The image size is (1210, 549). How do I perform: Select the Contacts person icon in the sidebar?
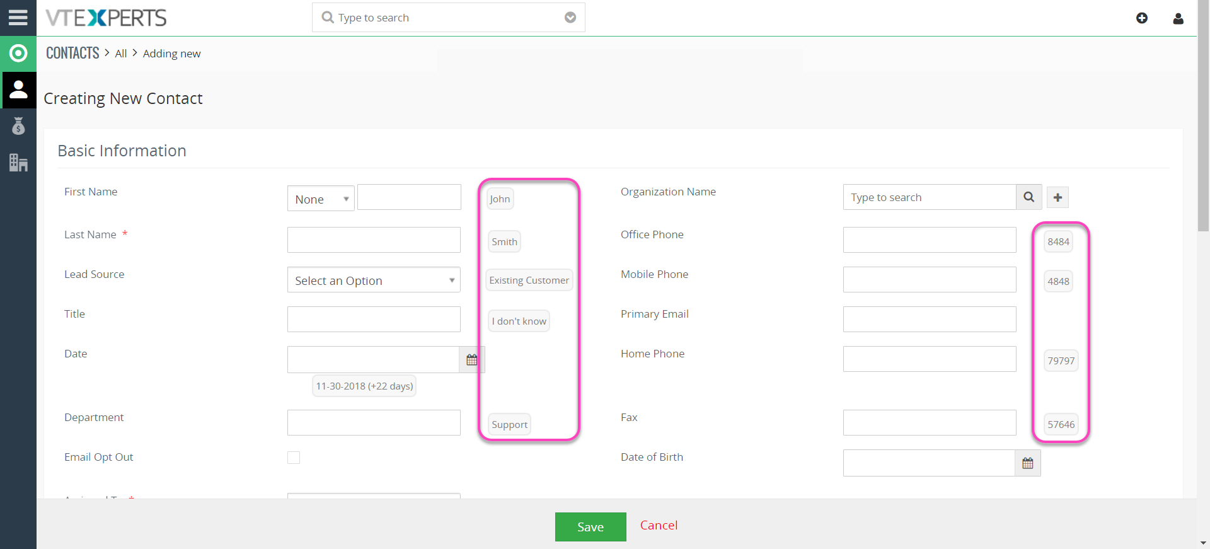pyautogui.click(x=18, y=90)
